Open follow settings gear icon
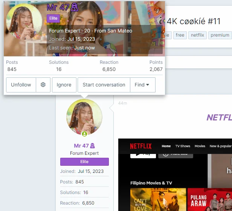 43,85
